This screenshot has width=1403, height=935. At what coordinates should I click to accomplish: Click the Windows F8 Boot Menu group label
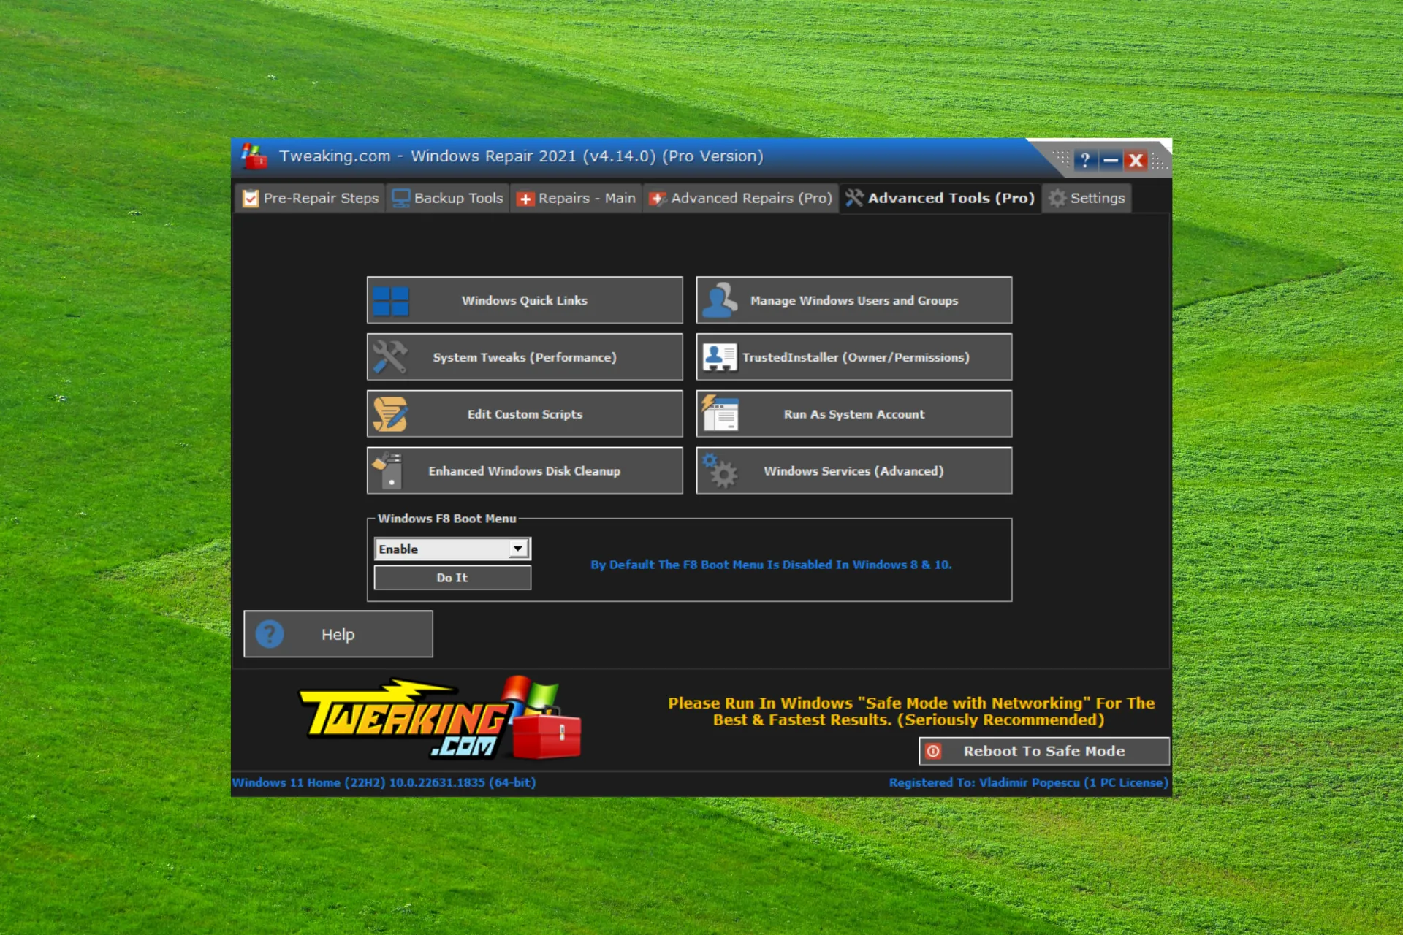pos(446,519)
